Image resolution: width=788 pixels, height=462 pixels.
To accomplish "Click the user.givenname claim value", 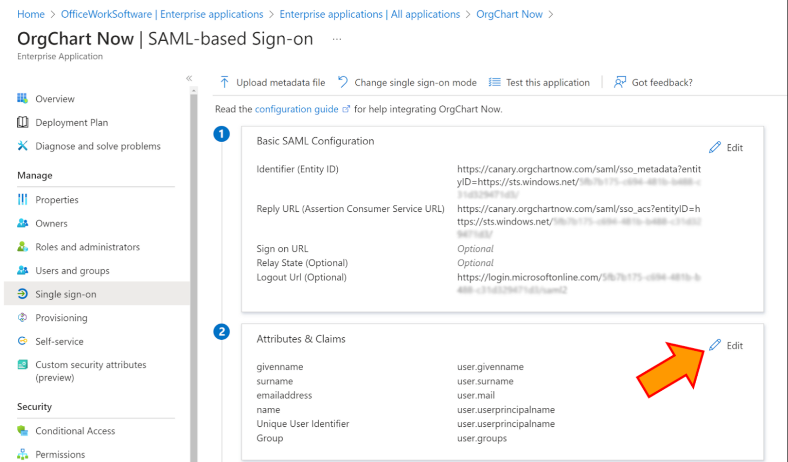I will 490,366.
